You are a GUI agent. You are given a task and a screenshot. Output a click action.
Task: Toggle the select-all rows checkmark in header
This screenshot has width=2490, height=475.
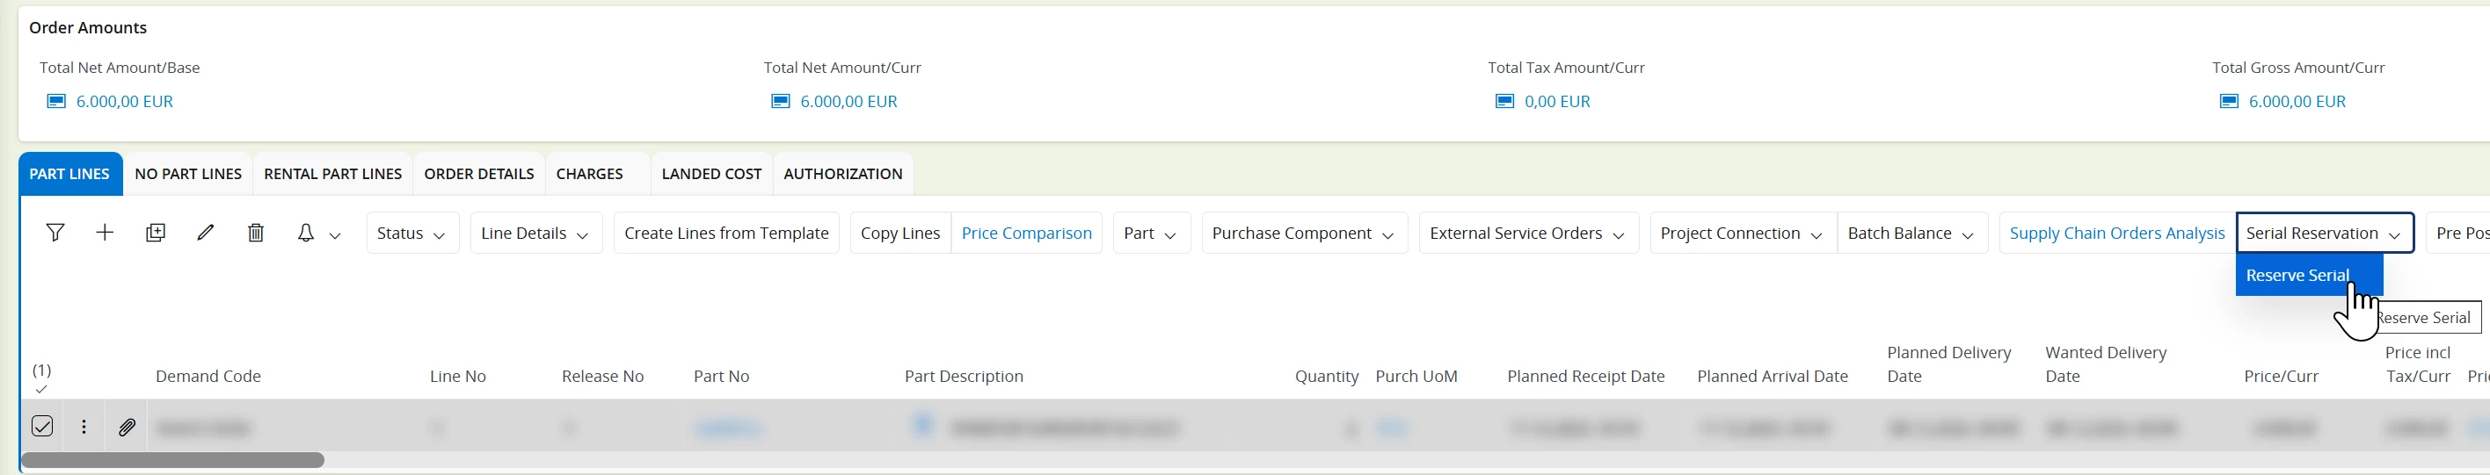point(40,389)
